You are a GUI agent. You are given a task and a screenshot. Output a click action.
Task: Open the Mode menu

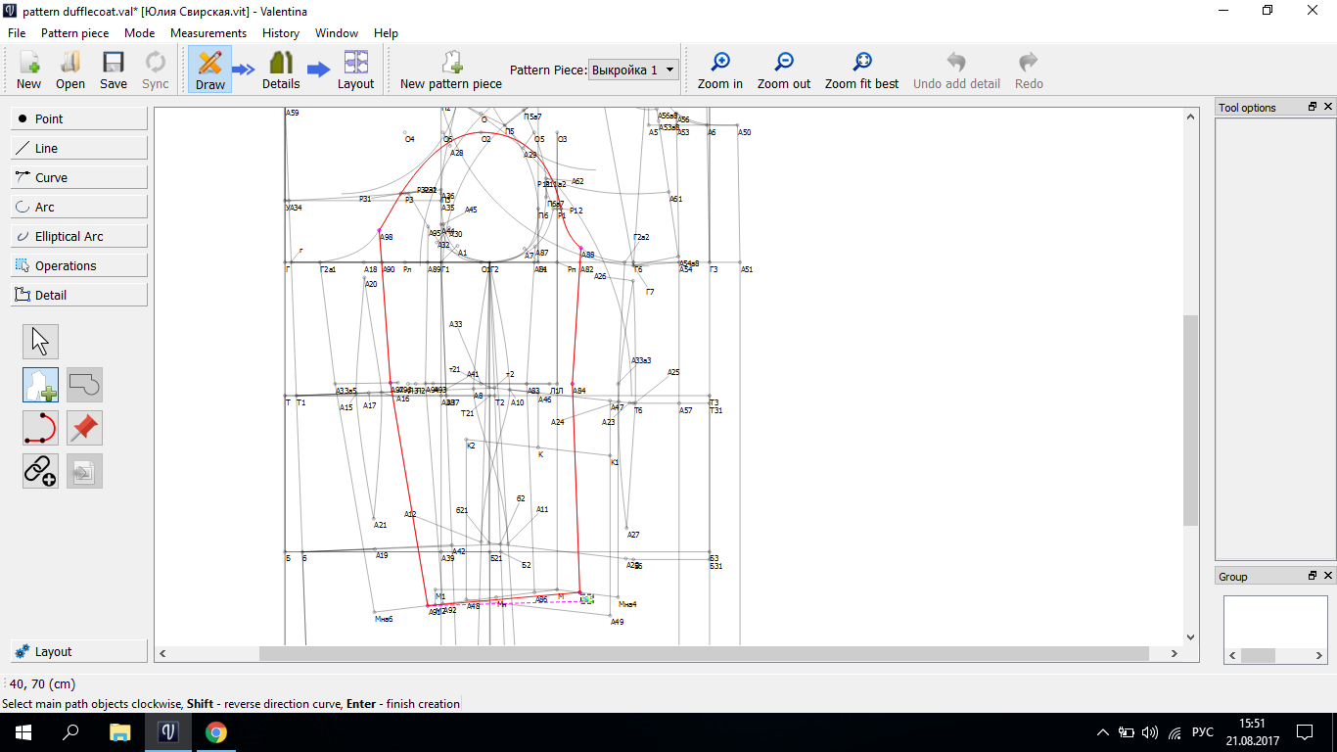[x=140, y=32]
